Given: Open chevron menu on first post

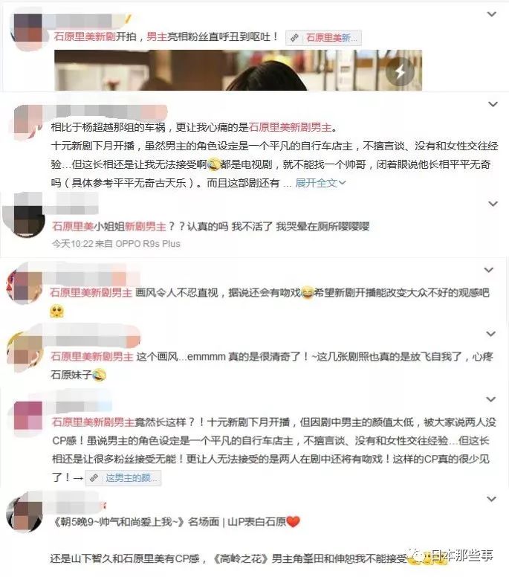Looking at the screenshot, I should pos(492,14).
